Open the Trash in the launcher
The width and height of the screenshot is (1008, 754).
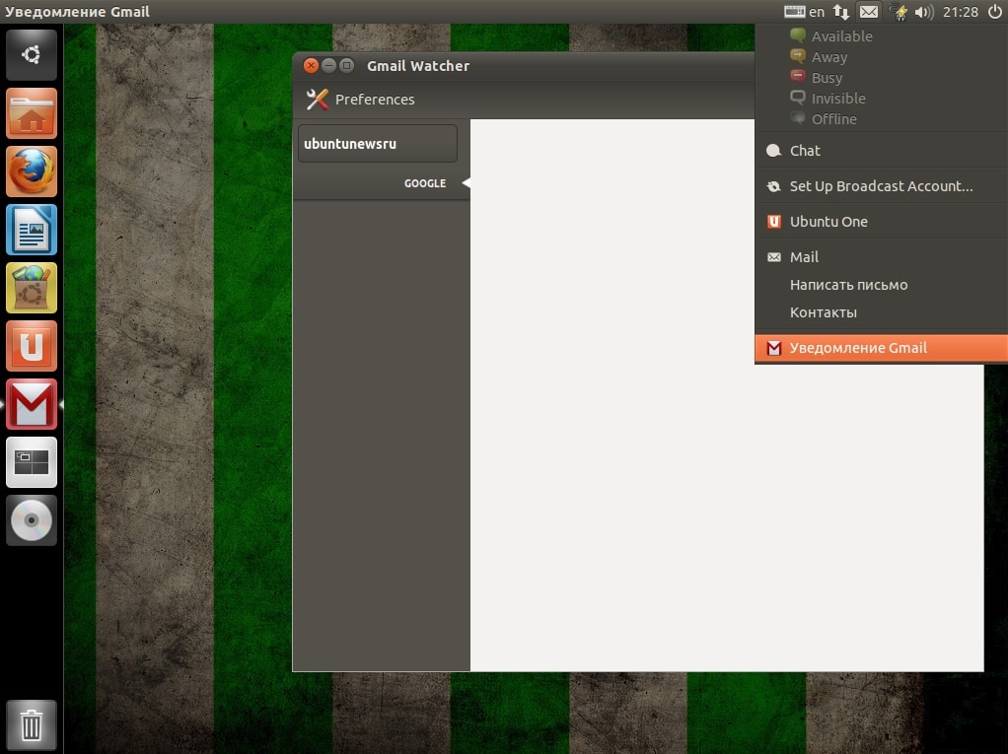(32, 724)
